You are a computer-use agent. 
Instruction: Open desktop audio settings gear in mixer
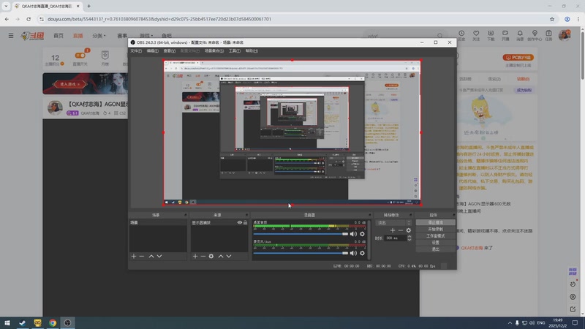tap(362, 234)
